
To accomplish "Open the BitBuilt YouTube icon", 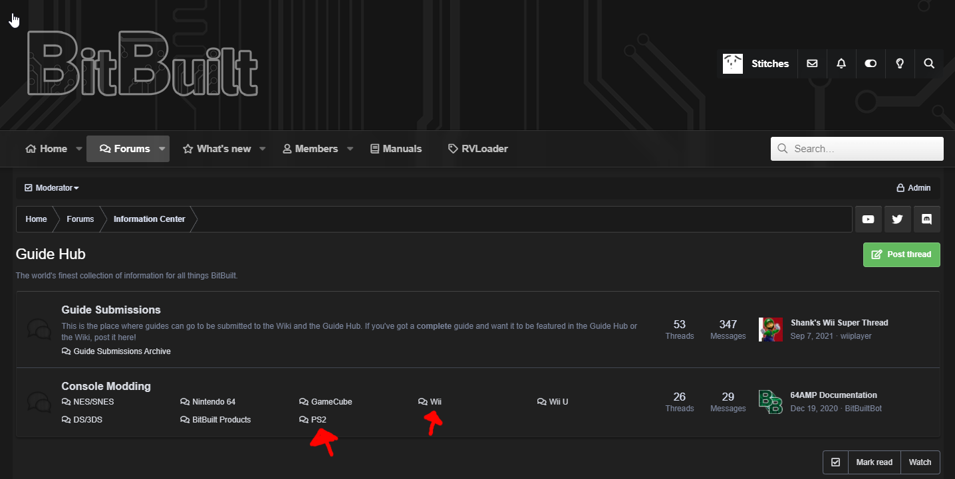I will point(868,219).
